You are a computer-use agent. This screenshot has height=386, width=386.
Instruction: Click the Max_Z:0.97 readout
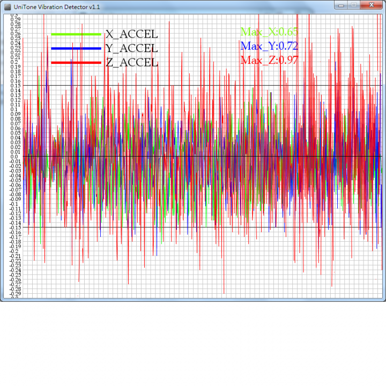point(270,60)
